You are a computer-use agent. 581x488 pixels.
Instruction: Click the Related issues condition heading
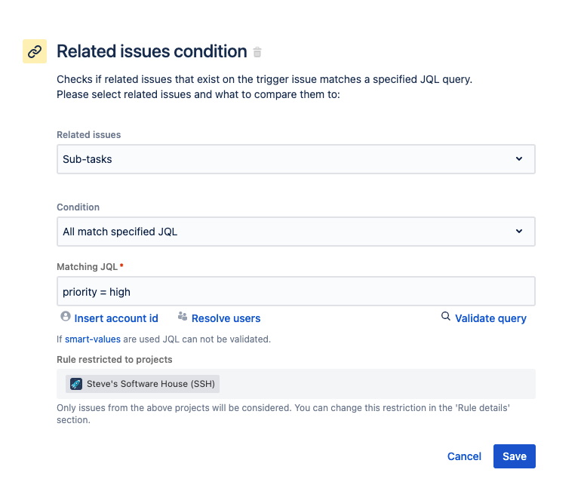coord(152,51)
